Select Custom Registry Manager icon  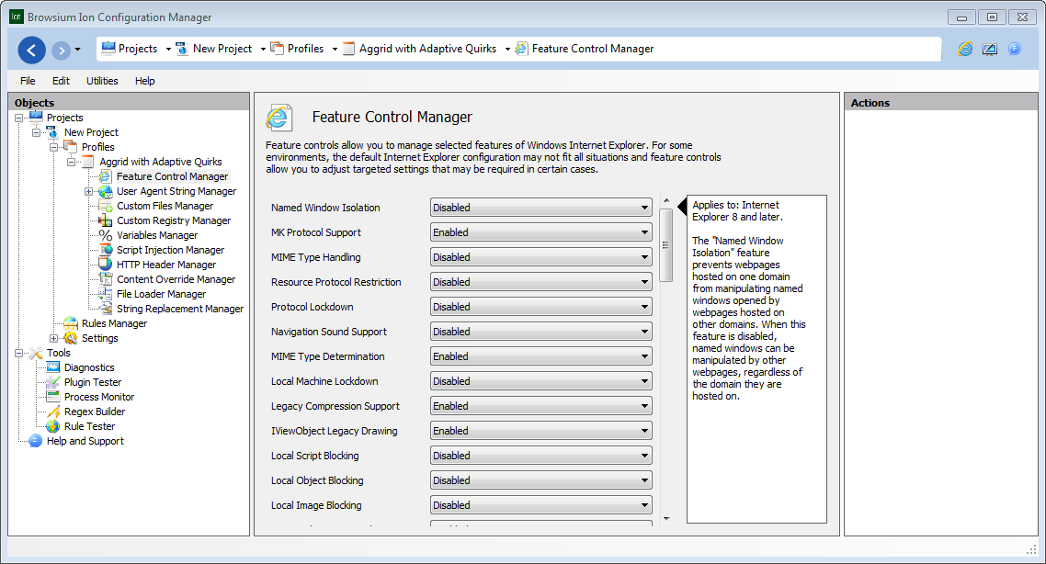tap(106, 220)
